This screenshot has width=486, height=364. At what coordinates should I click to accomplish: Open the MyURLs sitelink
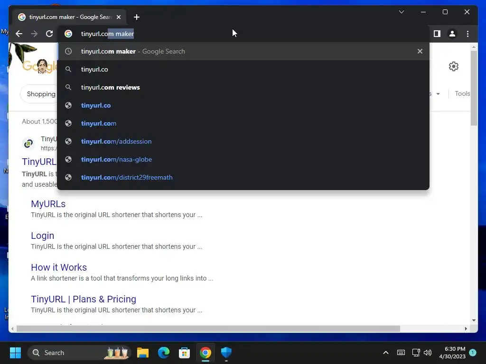pyautogui.click(x=48, y=204)
